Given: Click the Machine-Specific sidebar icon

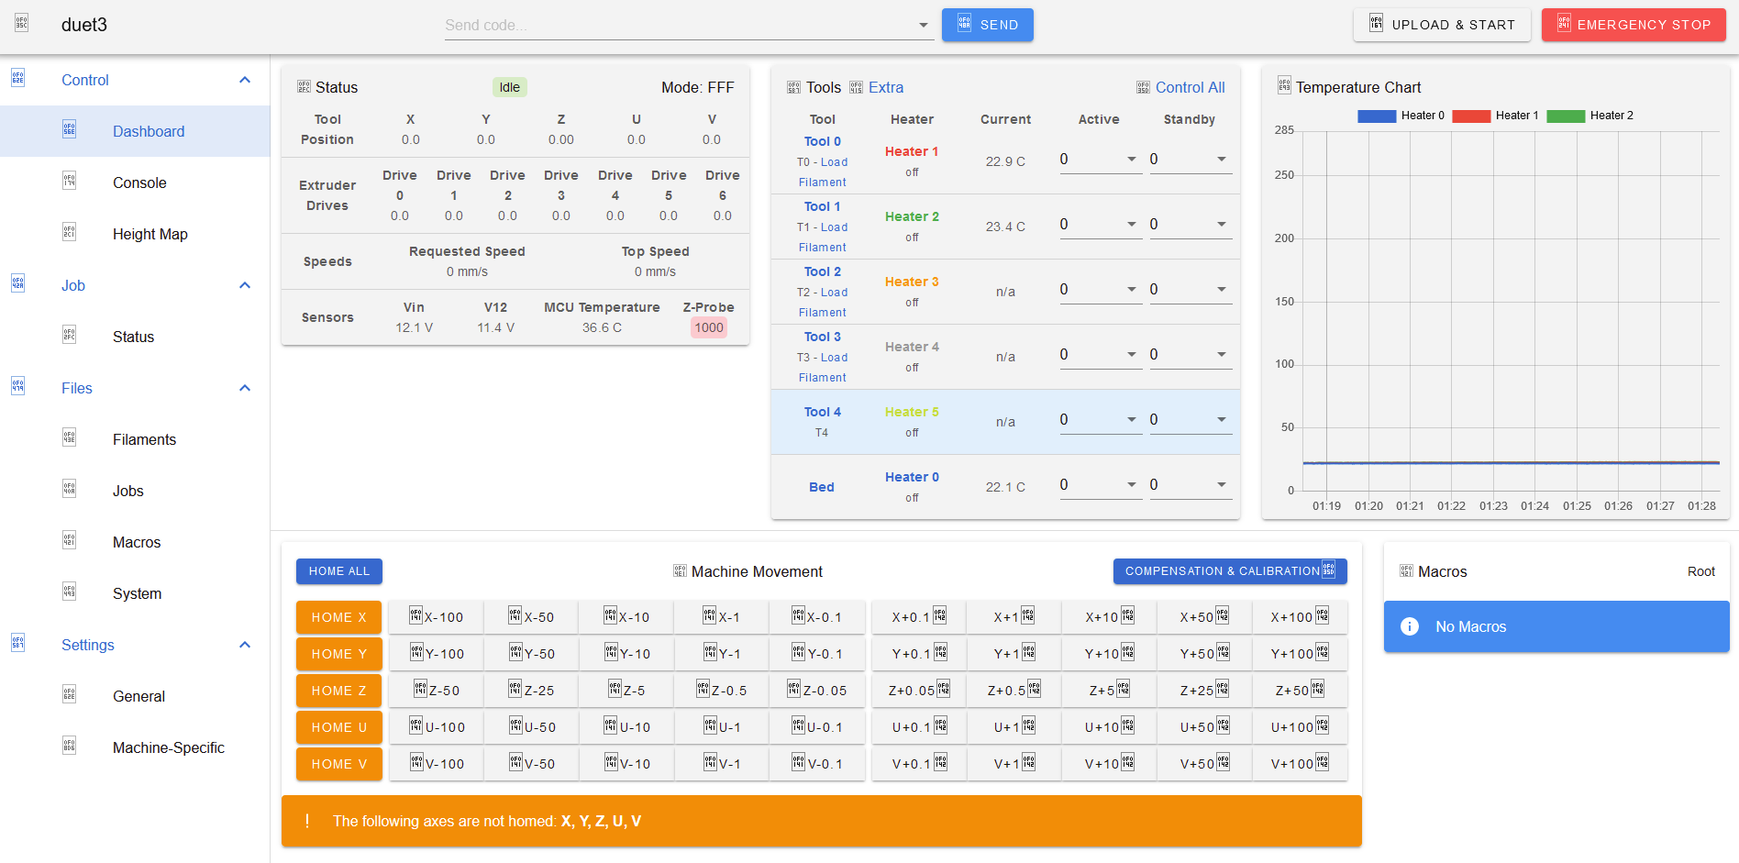Looking at the screenshot, I should point(69,746).
